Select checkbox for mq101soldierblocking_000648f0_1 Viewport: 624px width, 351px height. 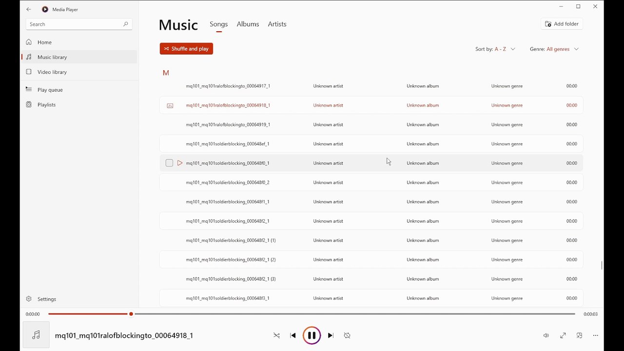tap(169, 163)
